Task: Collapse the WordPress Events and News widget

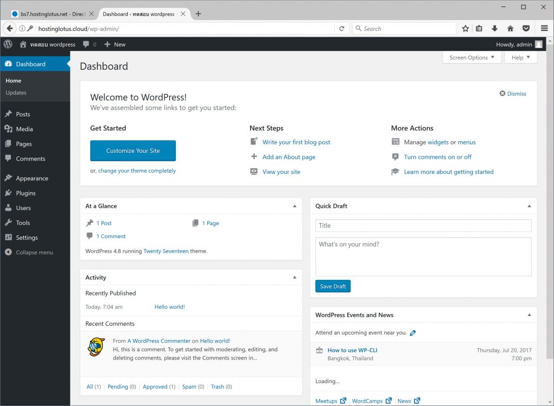Action: click(529, 315)
